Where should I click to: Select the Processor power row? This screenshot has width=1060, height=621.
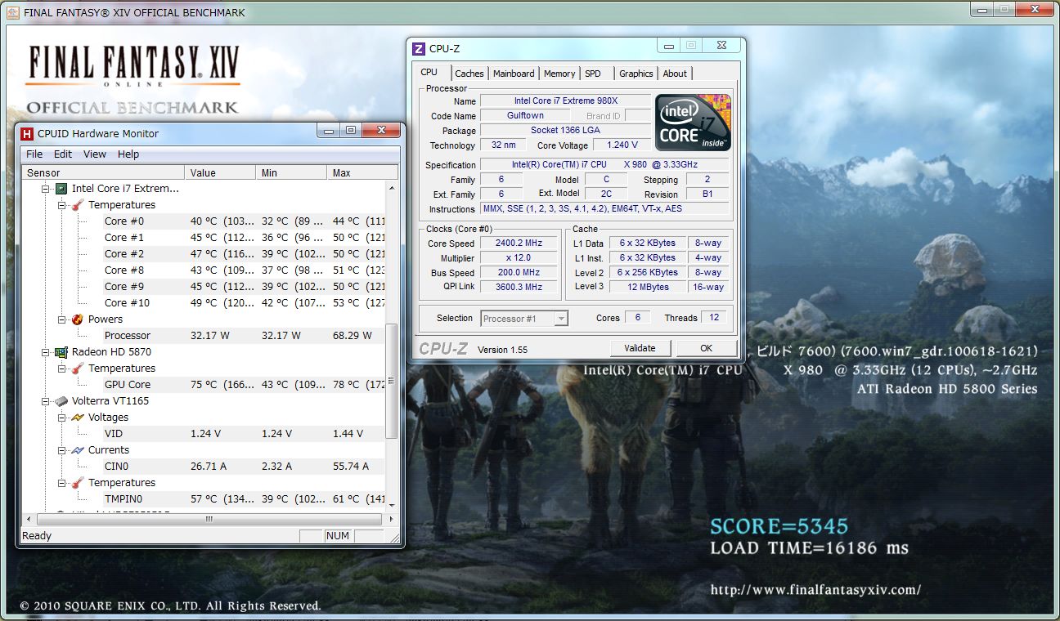click(x=204, y=336)
